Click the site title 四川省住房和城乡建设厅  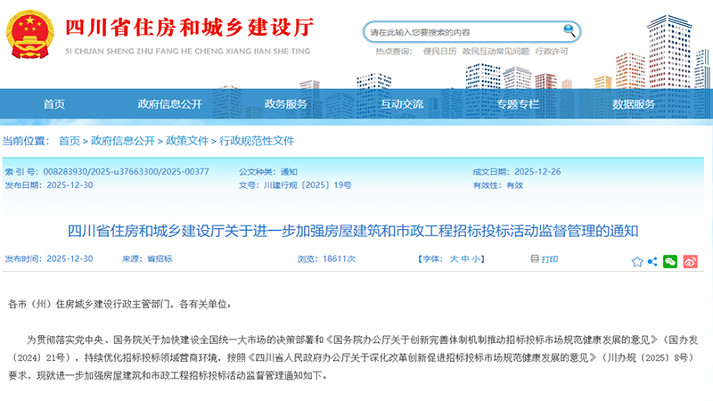pyautogui.click(x=189, y=28)
